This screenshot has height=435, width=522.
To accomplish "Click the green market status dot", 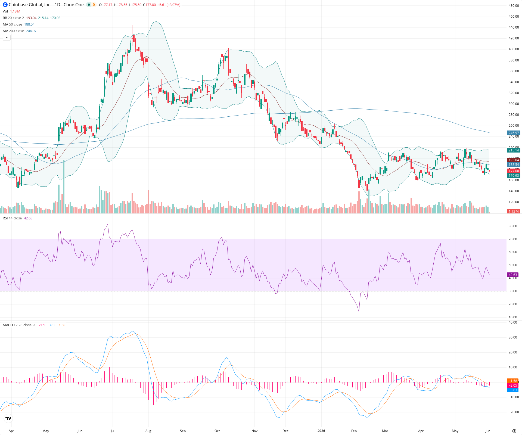I will 89,5.
